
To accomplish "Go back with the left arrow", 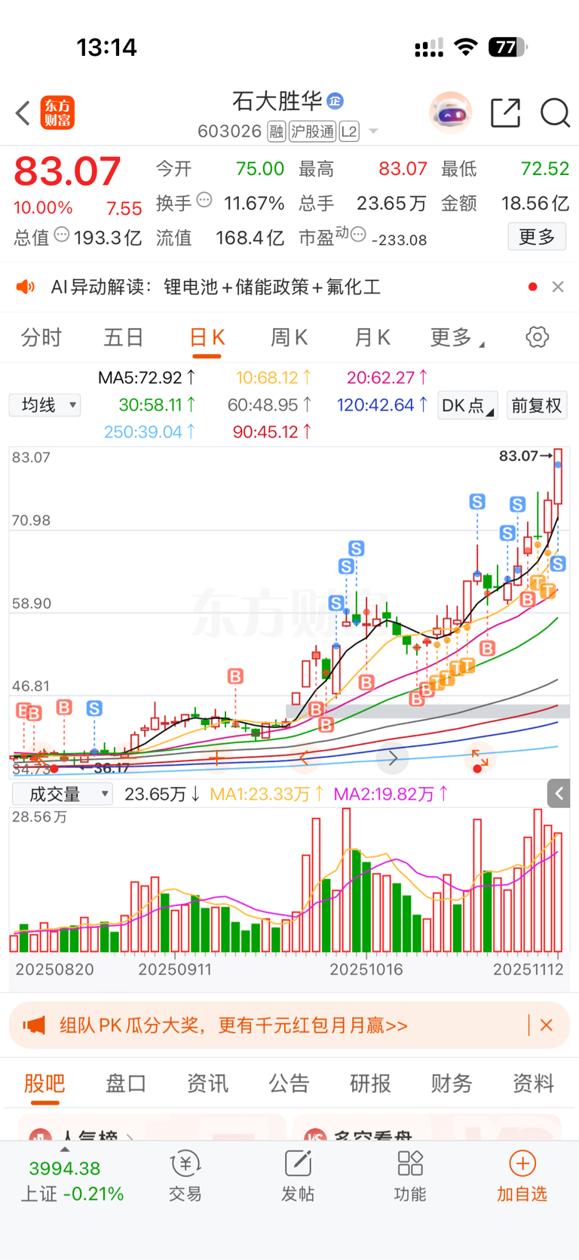I will point(23,113).
